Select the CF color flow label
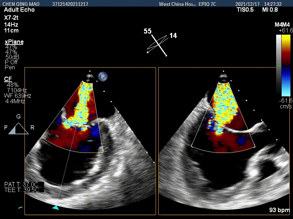Screen dimensions: 293x219 click(x=8, y=79)
